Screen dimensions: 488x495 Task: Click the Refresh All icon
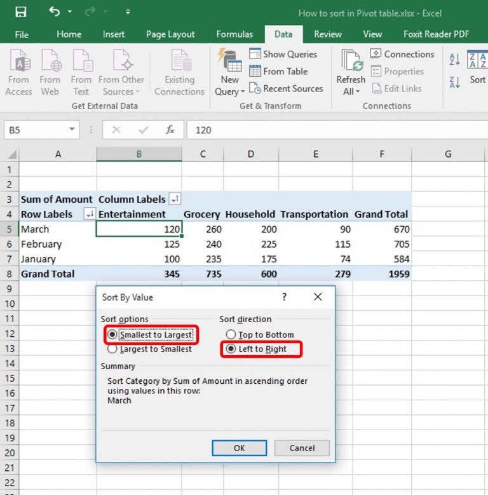click(x=352, y=60)
